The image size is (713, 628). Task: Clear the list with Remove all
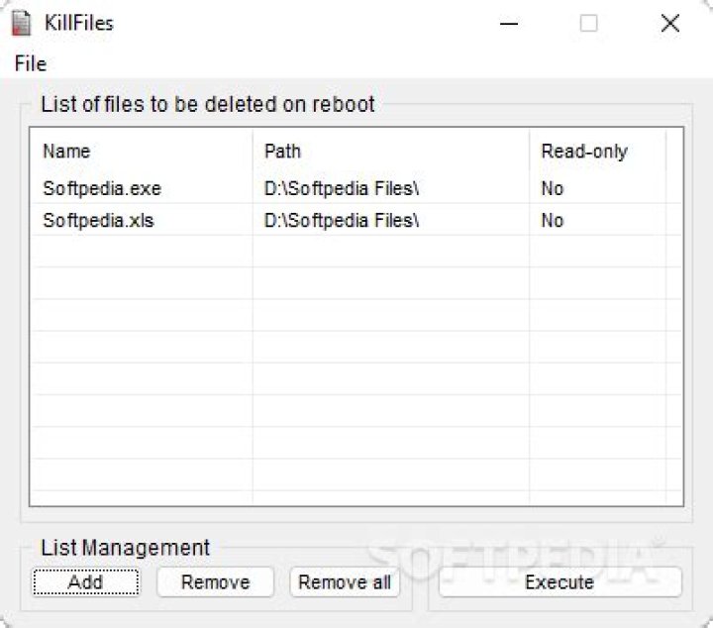345,582
